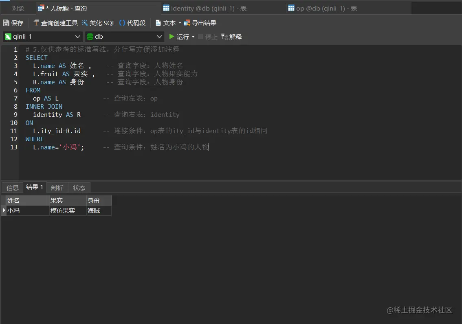Screen dimensions: 462x324
Task: Click the Code Snippet parentheses icon
Action: (x=122, y=23)
